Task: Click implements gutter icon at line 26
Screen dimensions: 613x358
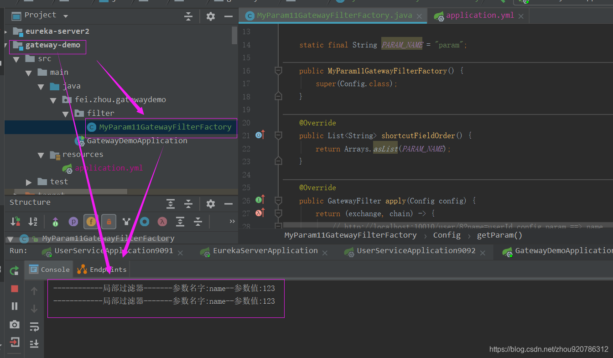Action: (260, 200)
